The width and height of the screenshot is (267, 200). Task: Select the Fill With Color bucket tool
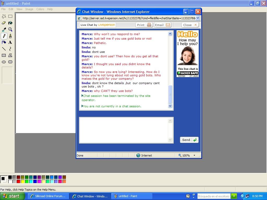(x=10, y=23)
